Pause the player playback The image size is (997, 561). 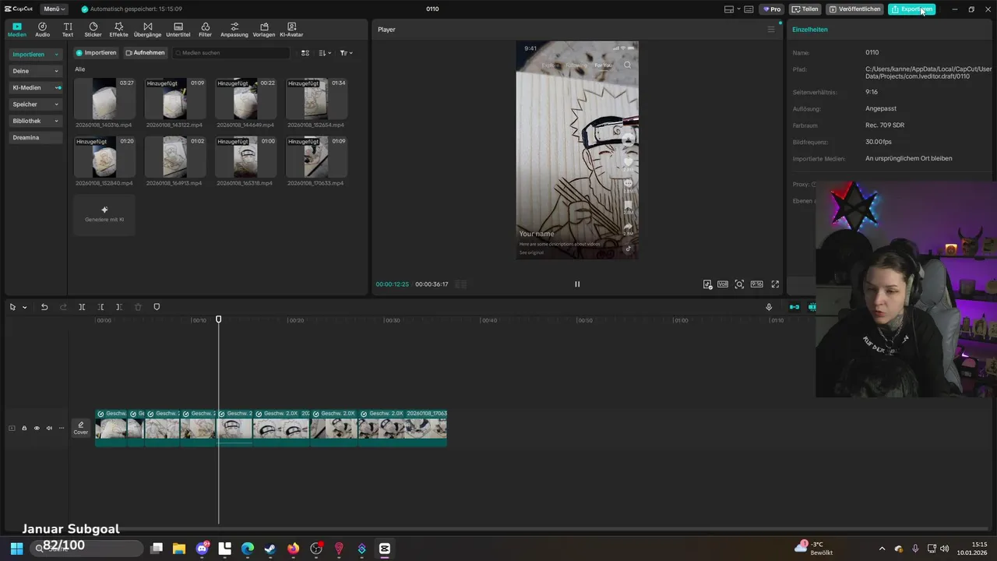[577, 284]
